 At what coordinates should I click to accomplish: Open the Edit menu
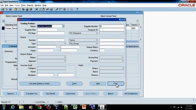[6, 5]
